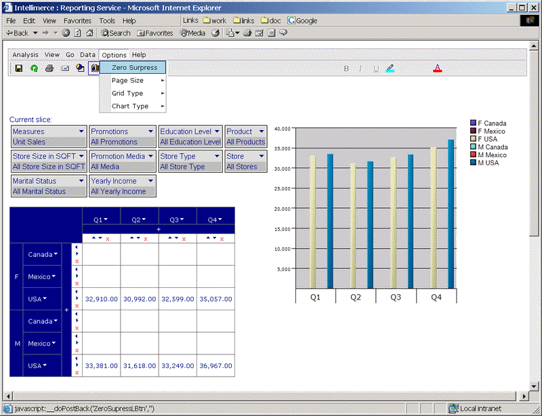Click vertical scrollbar down arrow
Viewport: 542px width, 416px height.
pyautogui.click(x=534, y=386)
